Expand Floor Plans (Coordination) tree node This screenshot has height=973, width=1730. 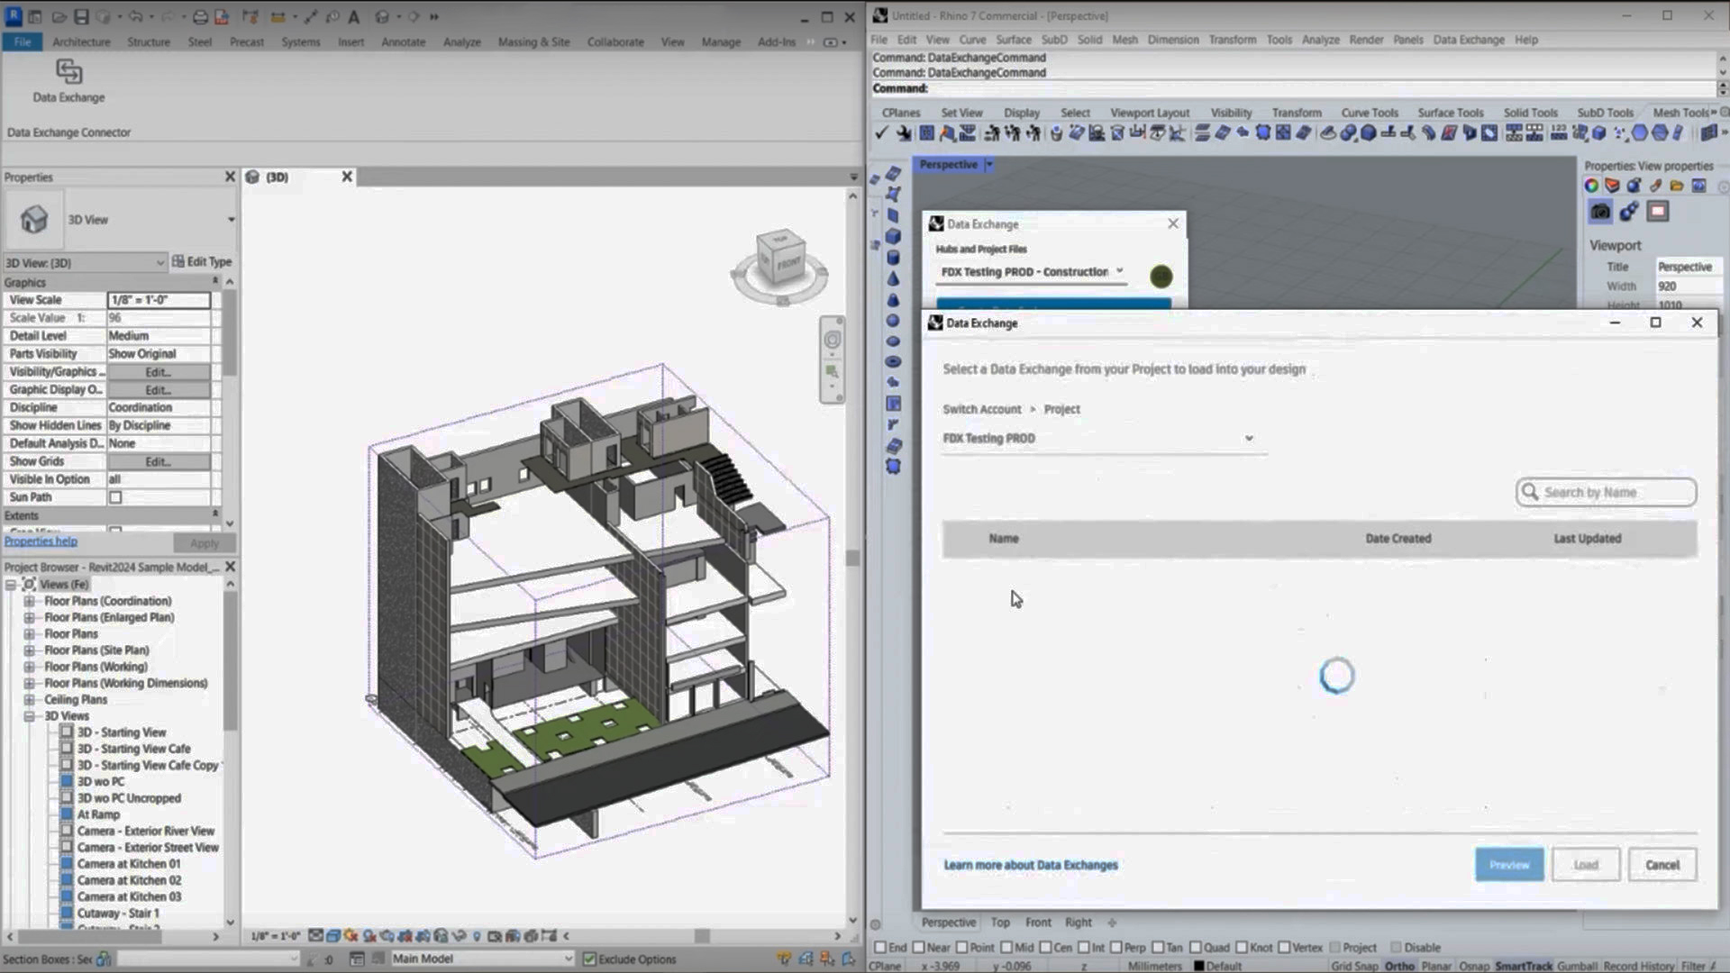click(x=29, y=601)
